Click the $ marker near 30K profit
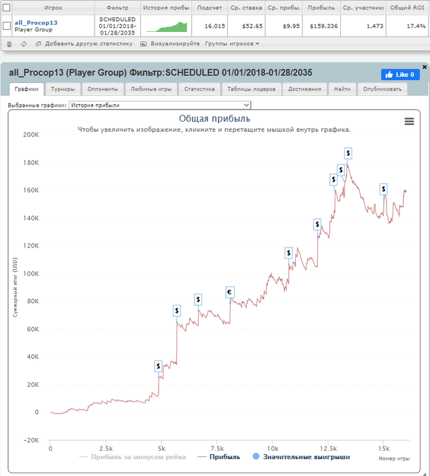430x476 pixels. pos(159,367)
